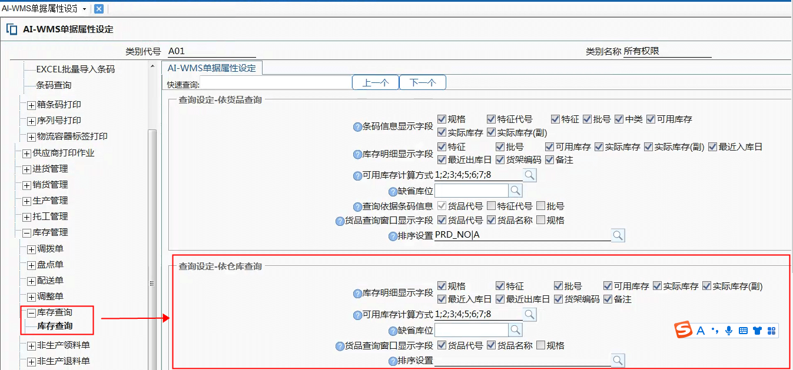Close the AI-WMS单据属性设定 document tab
Image resolution: width=793 pixels, height=370 pixels.
[99, 9]
